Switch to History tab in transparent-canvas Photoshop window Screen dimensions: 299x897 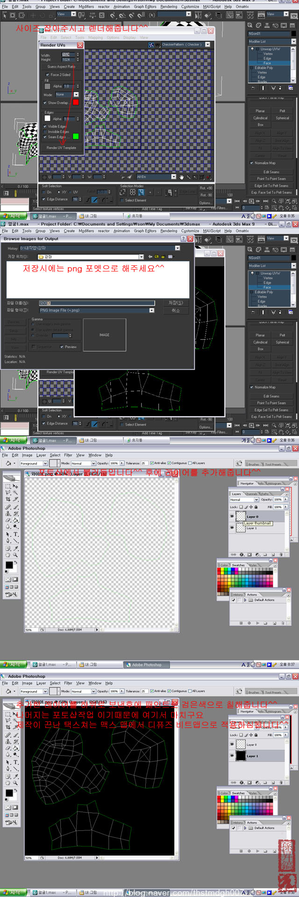[x=238, y=595]
